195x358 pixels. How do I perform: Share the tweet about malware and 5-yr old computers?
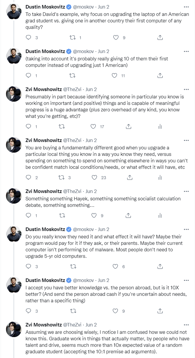coord(160,266)
